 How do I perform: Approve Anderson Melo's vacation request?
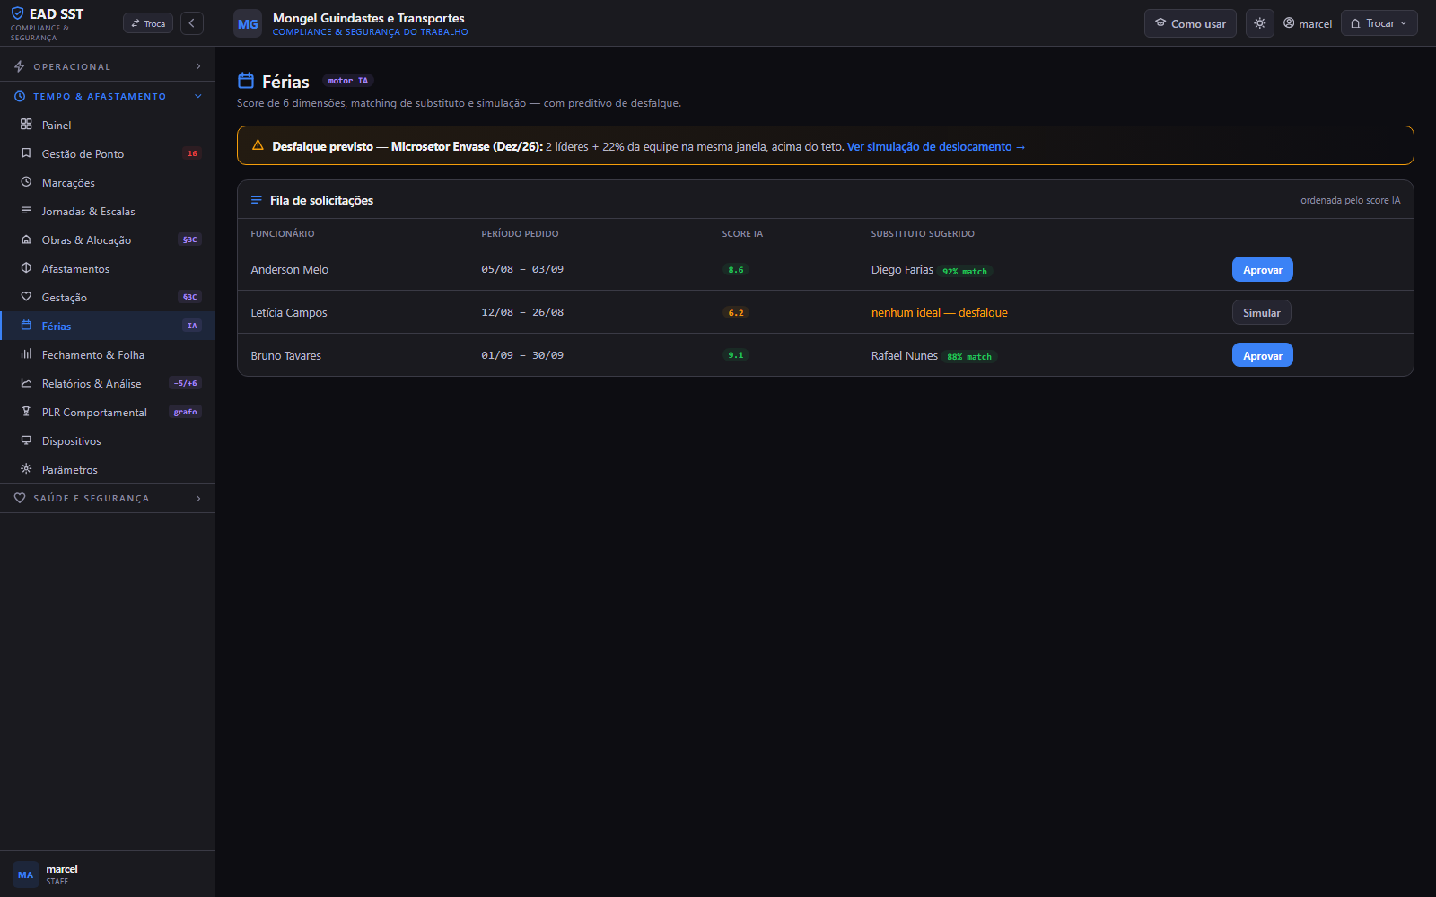point(1262,269)
